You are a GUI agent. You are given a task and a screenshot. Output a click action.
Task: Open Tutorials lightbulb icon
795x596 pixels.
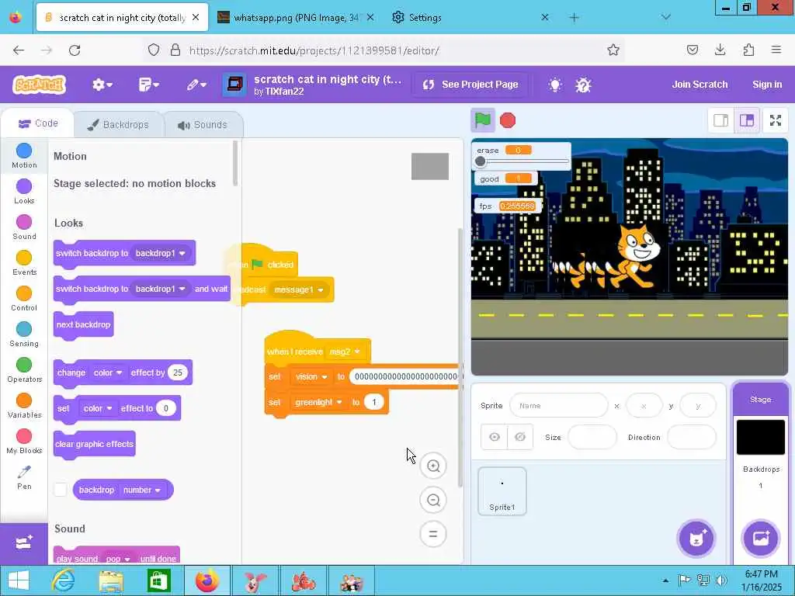(555, 85)
